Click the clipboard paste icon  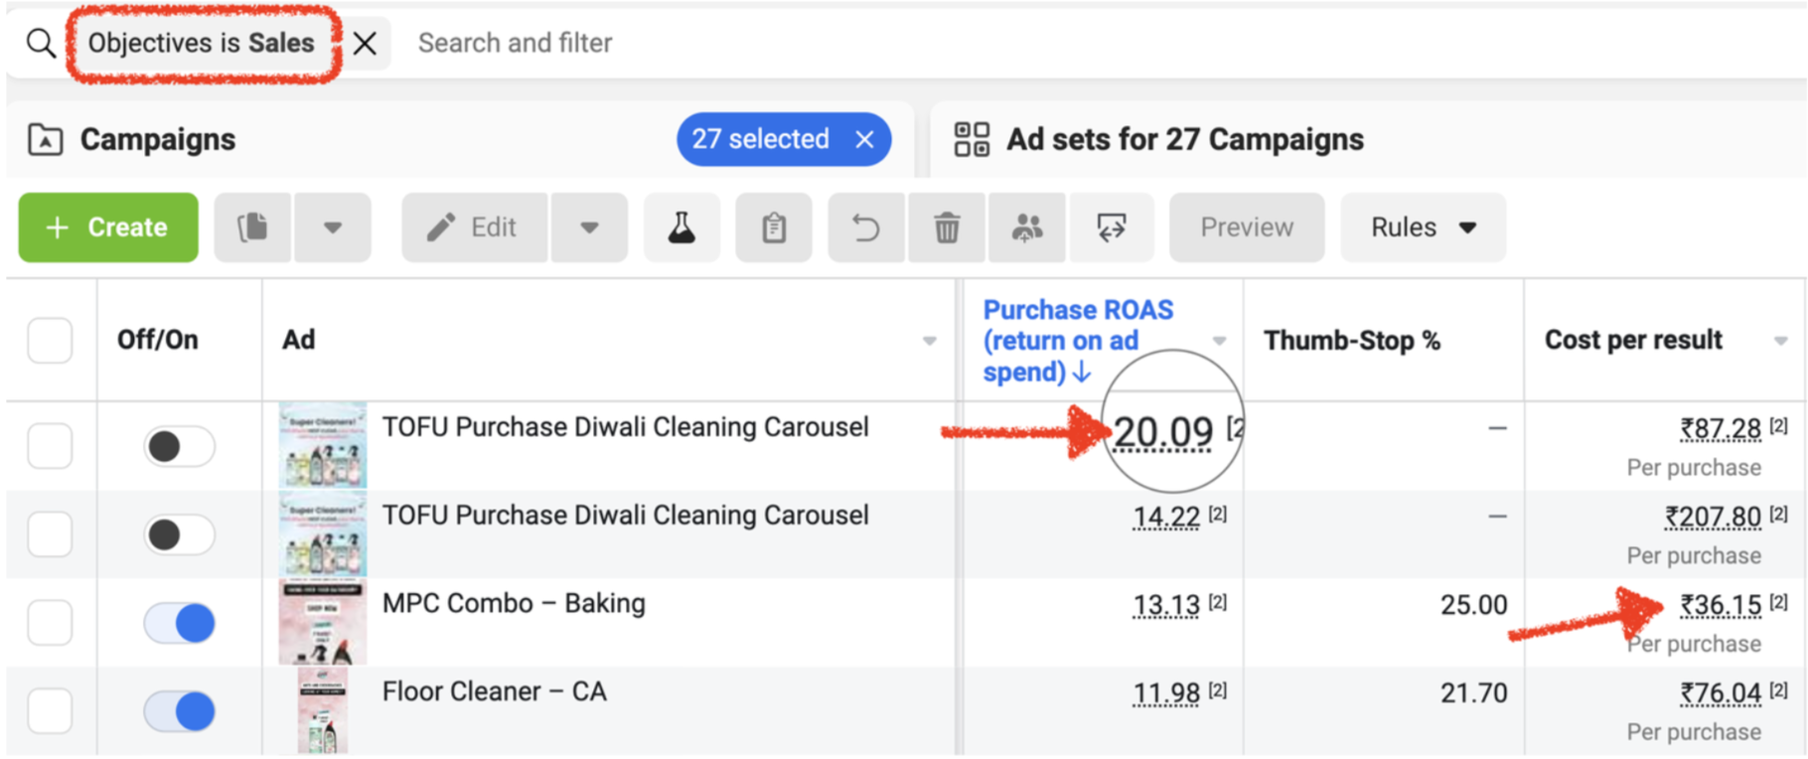773,228
